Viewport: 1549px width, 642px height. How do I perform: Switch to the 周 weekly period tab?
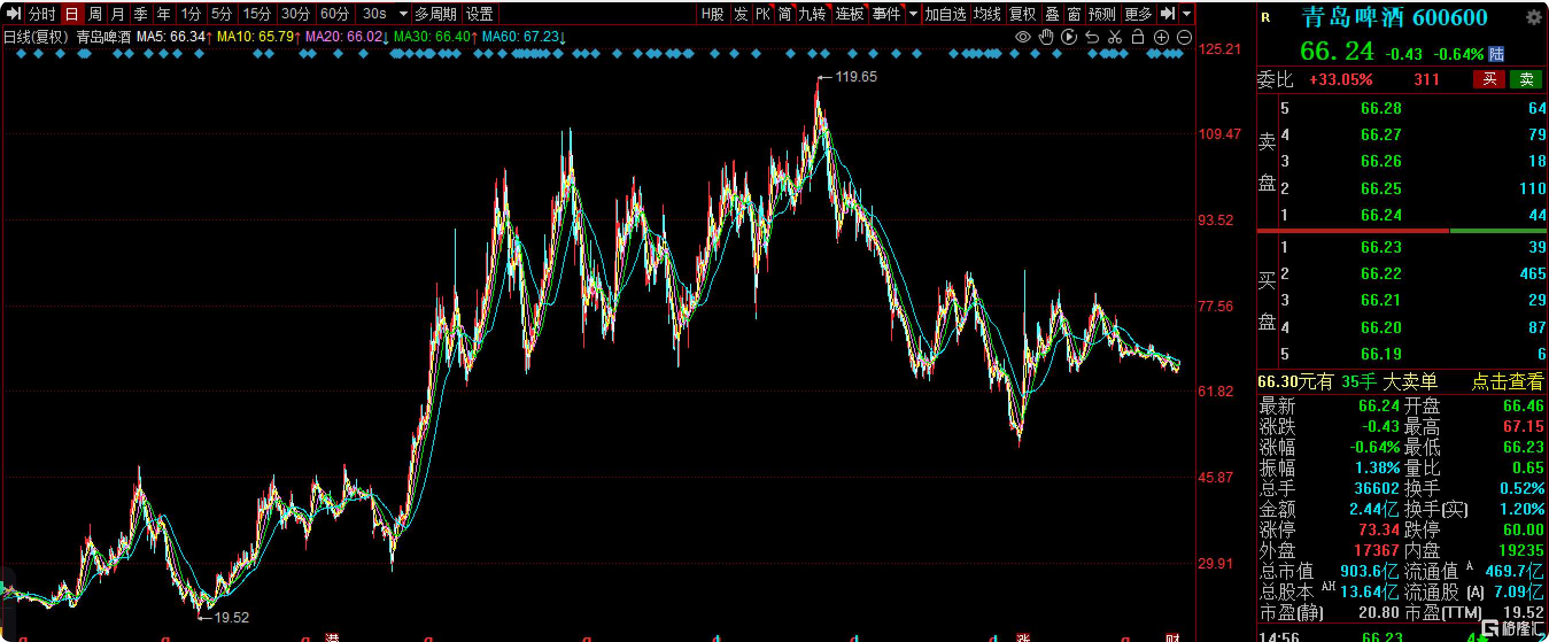click(94, 14)
